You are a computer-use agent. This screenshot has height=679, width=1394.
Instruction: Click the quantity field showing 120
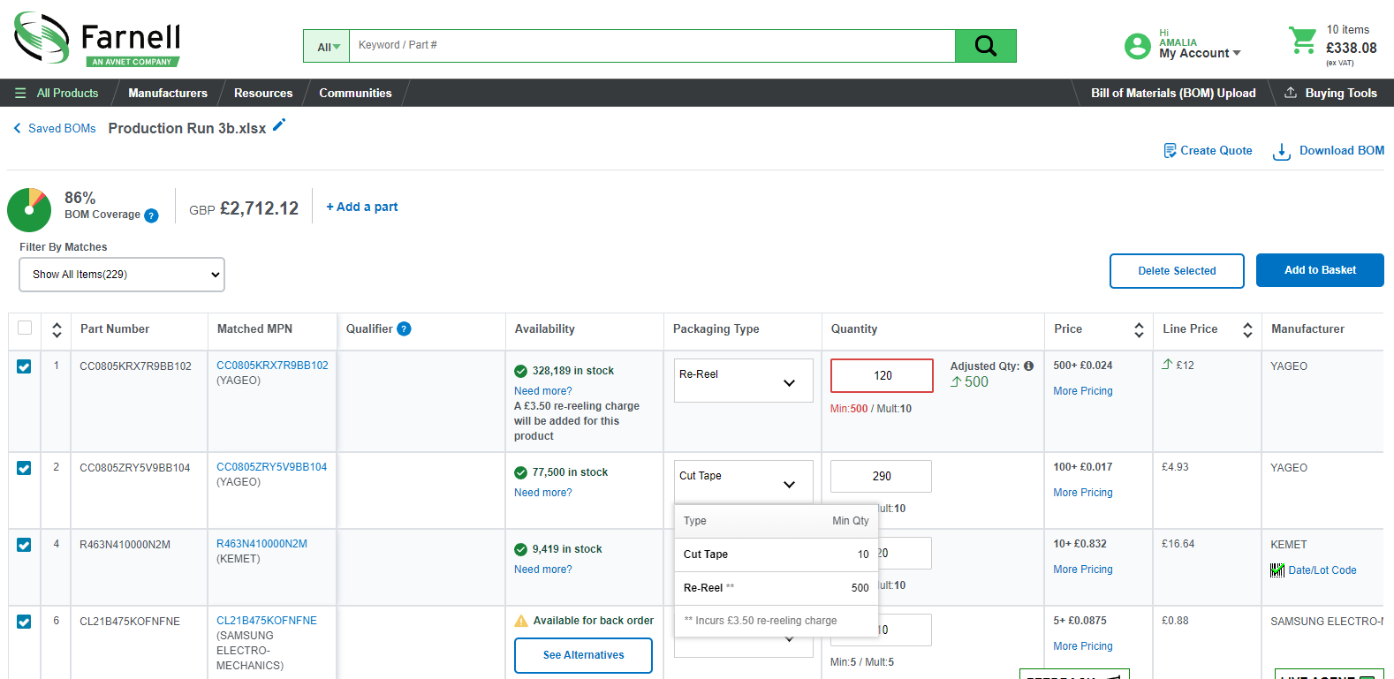[x=882, y=375]
